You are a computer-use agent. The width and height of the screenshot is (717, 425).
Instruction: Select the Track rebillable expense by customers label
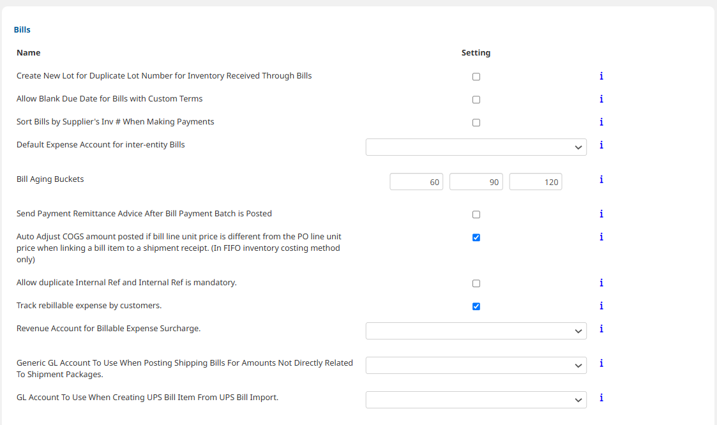coord(89,305)
